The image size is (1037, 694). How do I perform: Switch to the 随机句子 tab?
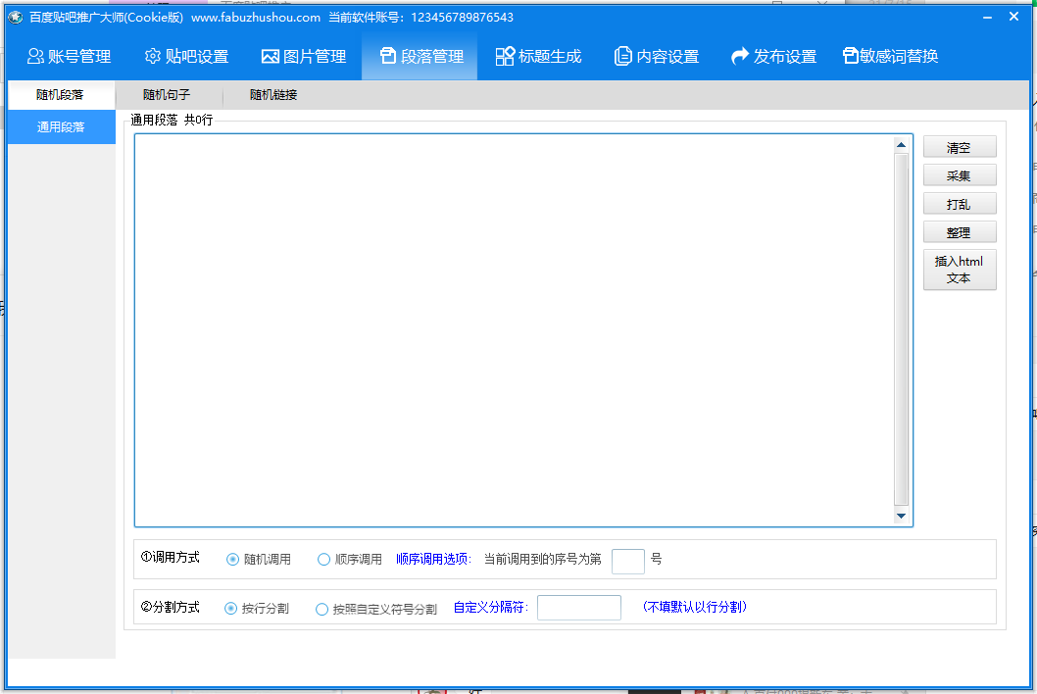pos(166,95)
